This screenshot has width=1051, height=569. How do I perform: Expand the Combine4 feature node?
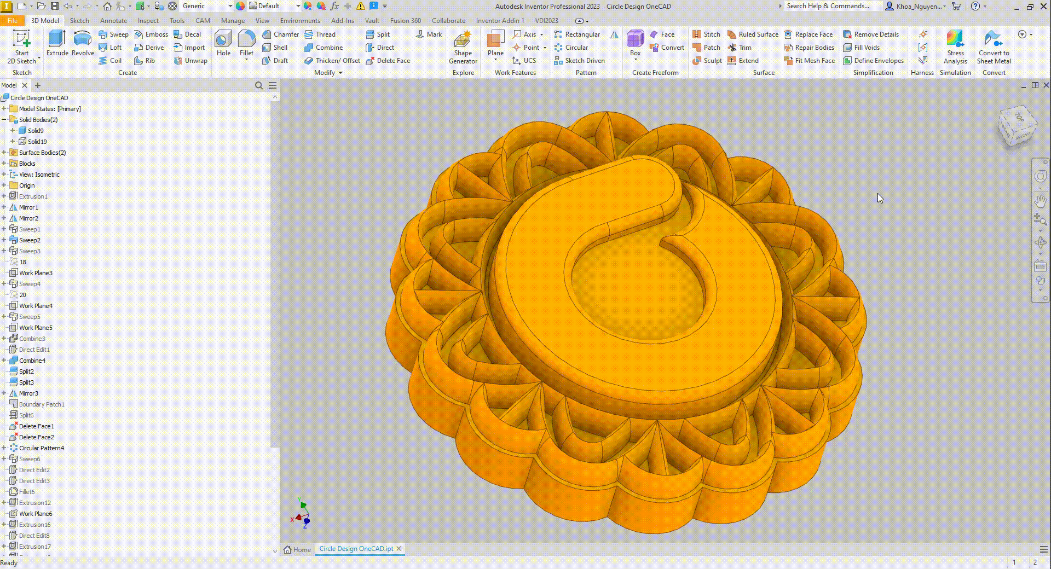[4, 361]
